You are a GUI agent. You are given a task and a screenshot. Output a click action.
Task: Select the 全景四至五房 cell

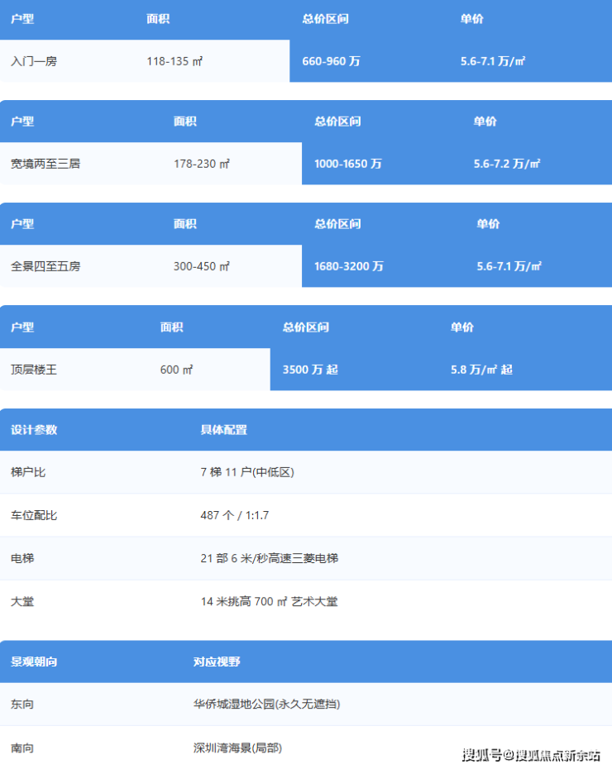45,266
